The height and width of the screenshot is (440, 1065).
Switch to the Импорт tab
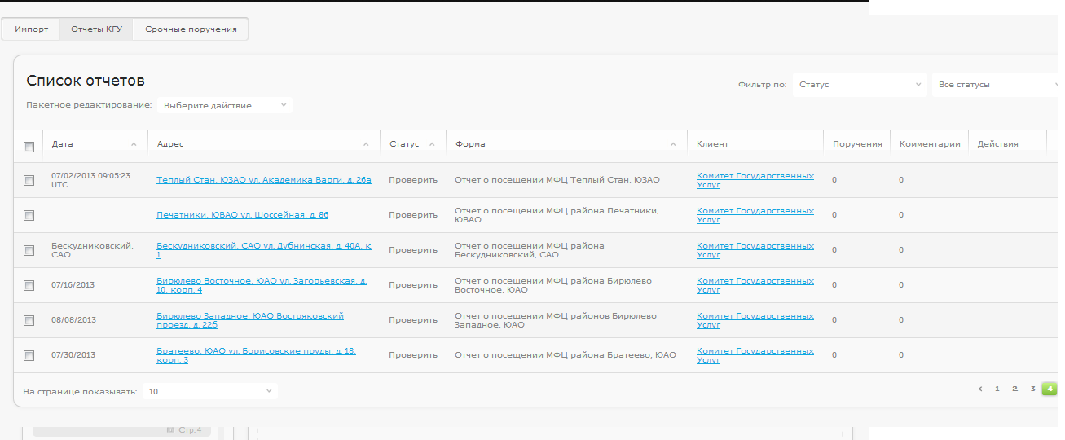pos(32,29)
